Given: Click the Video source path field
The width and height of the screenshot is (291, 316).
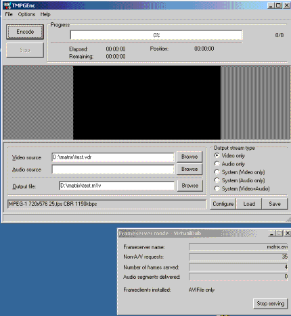Looking at the screenshot, I should click(x=113, y=157).
